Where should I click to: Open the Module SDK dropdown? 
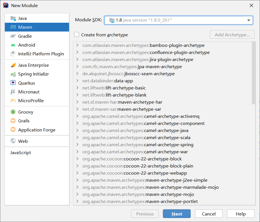tap(249, 20)
